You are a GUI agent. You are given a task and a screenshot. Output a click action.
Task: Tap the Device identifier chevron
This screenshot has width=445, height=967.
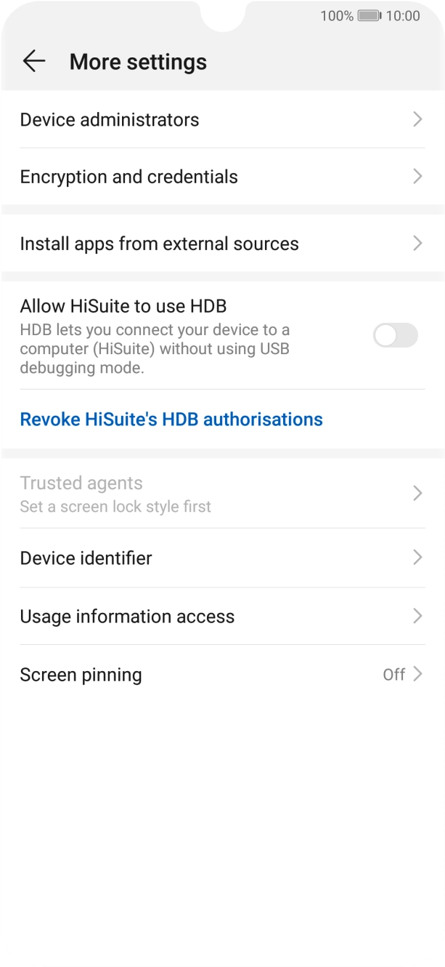pos(417,558)
